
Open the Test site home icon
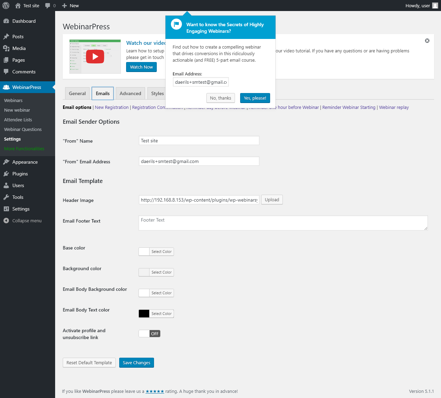(x=18, y=6)
